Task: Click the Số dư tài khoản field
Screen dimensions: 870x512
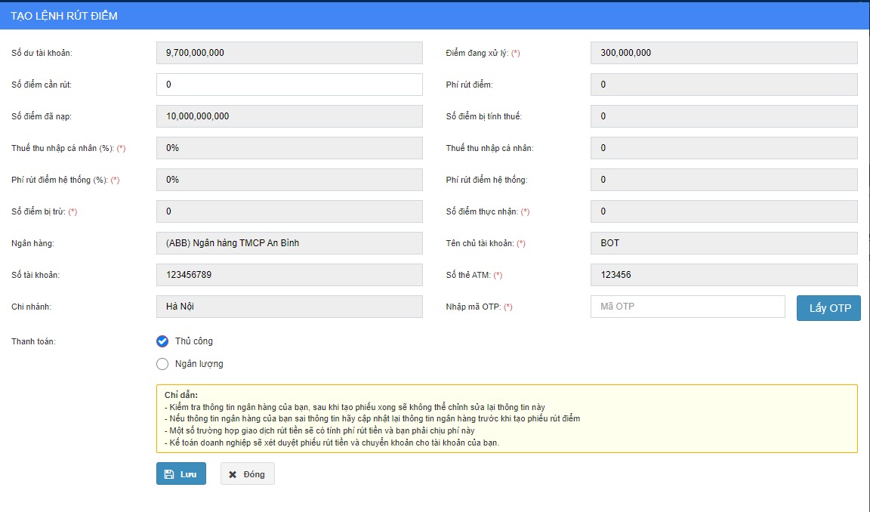Action: [289, 53]
